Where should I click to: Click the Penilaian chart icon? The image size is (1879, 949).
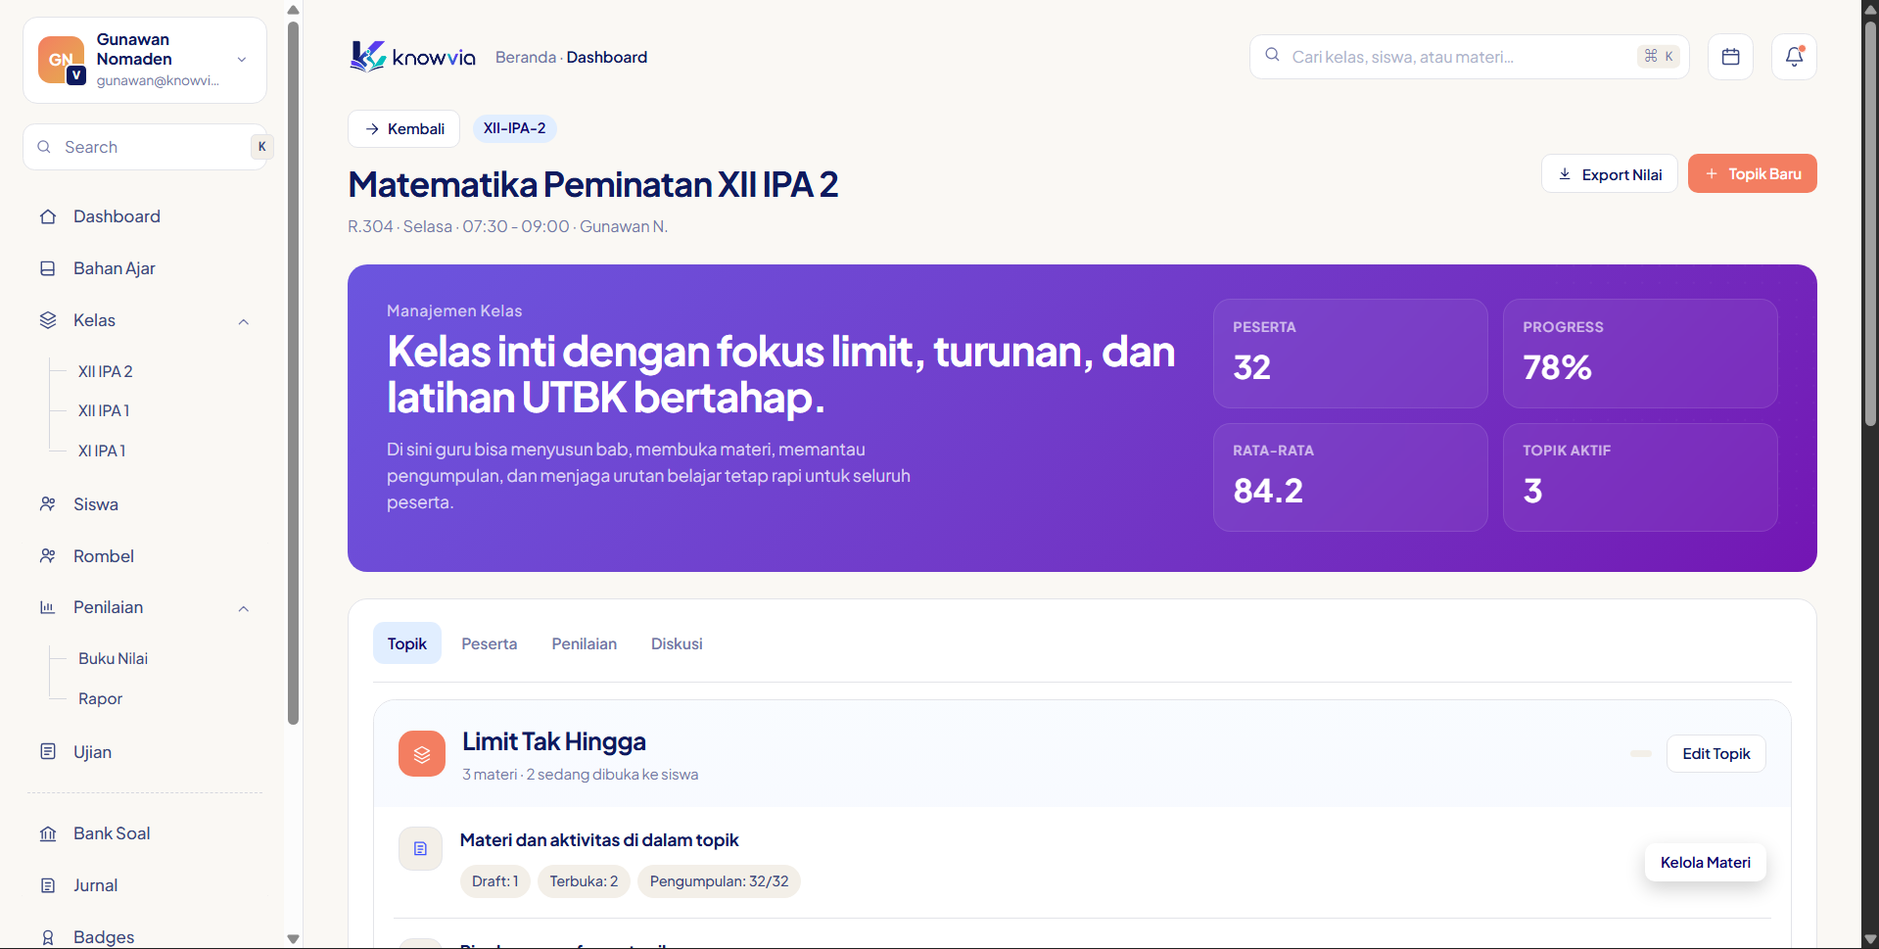(x=48, y=607)
